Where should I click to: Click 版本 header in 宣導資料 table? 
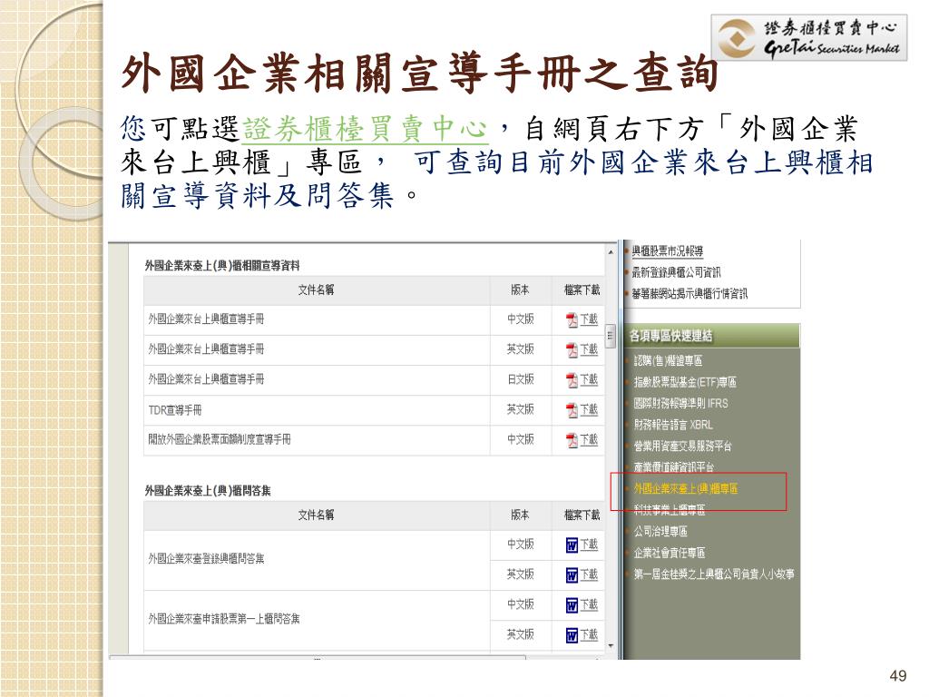click(x=520, y=290)
